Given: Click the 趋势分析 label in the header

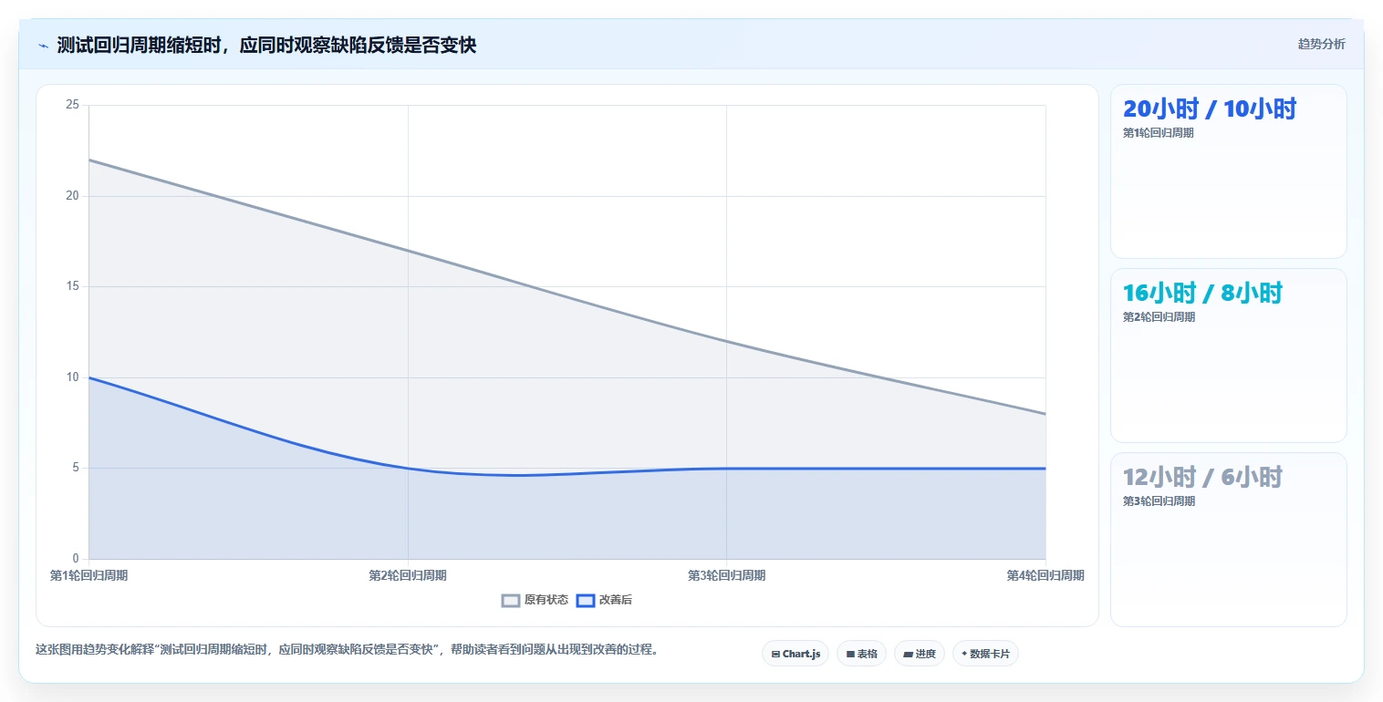Looking at the screenshot, I should coord(1321,44).
